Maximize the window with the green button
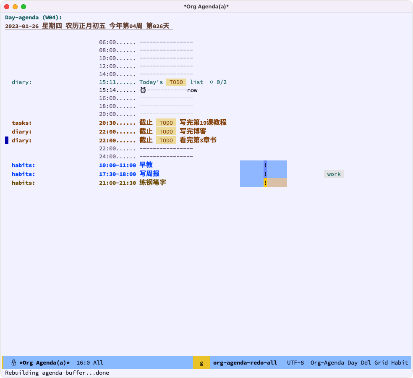 [x=24, y=7]
